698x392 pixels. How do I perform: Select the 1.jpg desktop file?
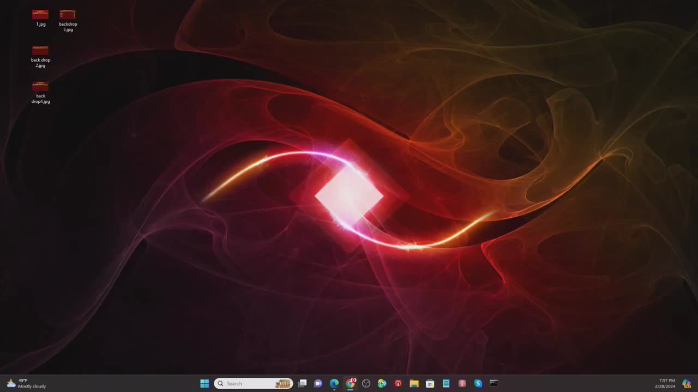pos(40,18)
